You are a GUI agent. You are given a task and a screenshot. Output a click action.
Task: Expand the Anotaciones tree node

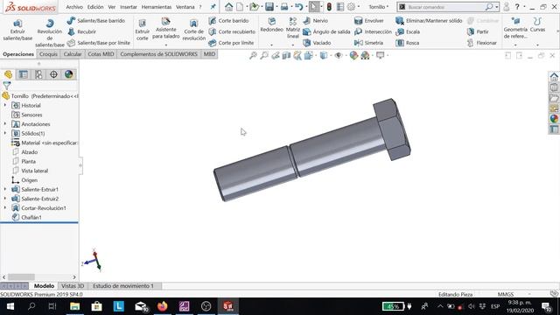coord(5,124)
